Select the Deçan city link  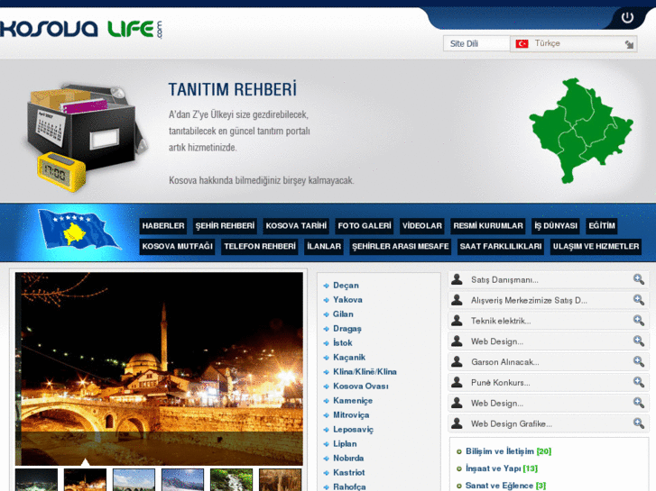coord(346,286)
